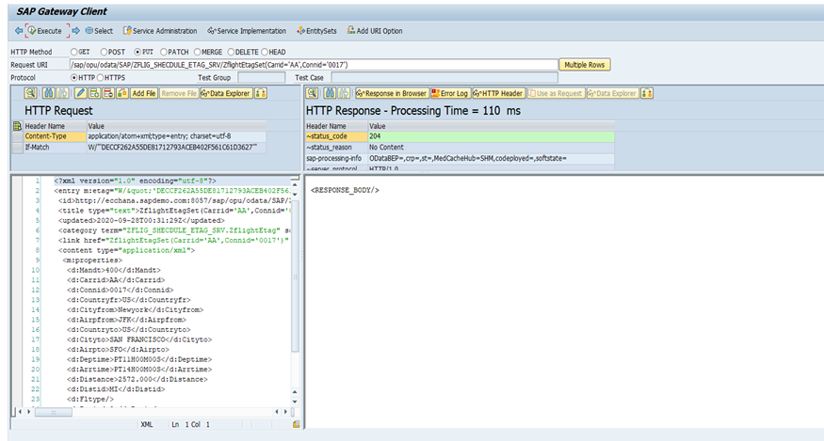Viewport: 824px width, 441px height.
Task: Select the Content-Type header name cell
Action: 55,136
